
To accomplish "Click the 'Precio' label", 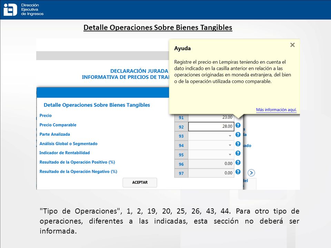I will pyautogui.click(x=46, y=116).
